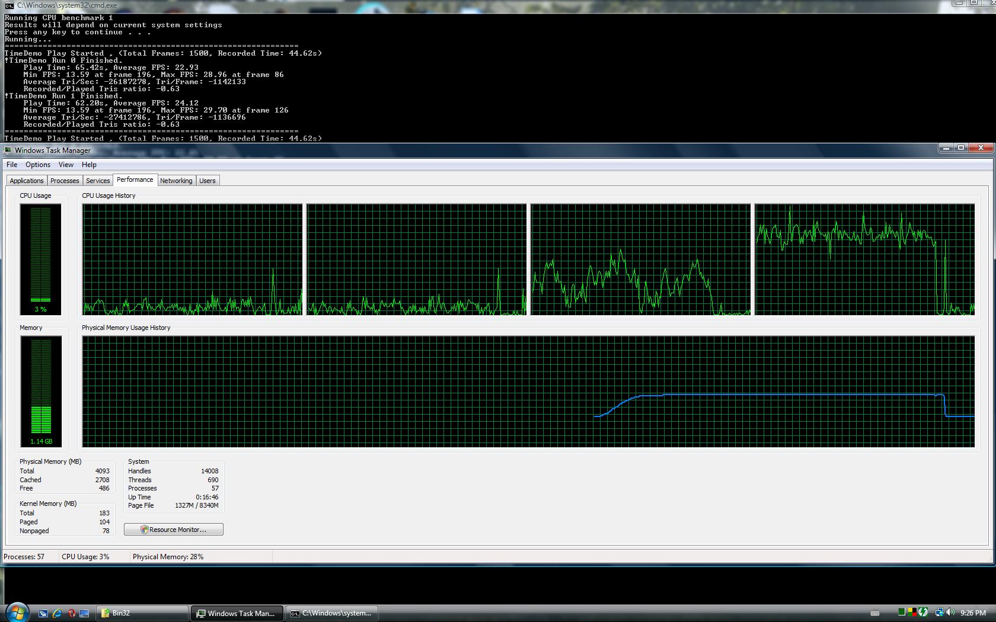This screenshot has height=622, width=996.
Task: Click the third CPU core history graph
Action: pos(640,259)
